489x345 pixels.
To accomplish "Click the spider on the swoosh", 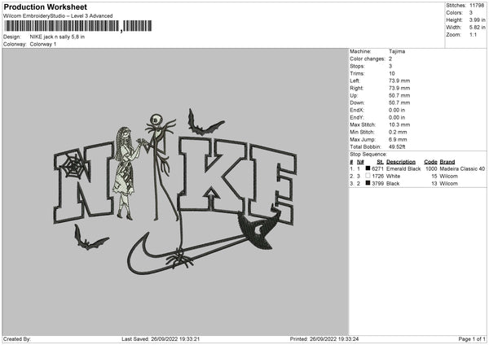I will (180, 259).
